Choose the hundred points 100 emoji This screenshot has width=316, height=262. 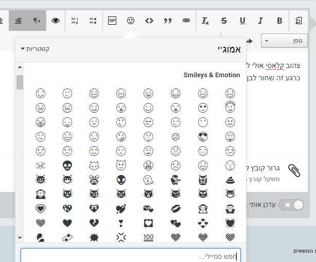pyautogui.click(x=148, y=237)
